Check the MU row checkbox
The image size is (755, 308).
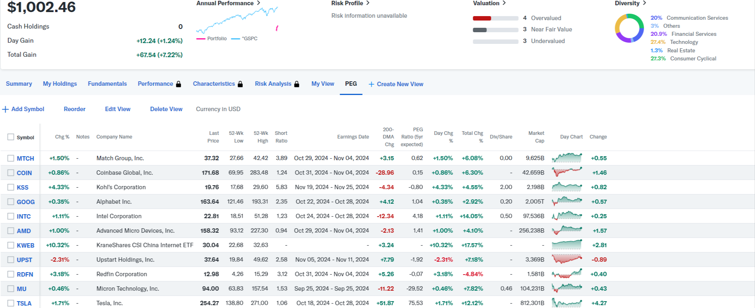pos(10,289)
